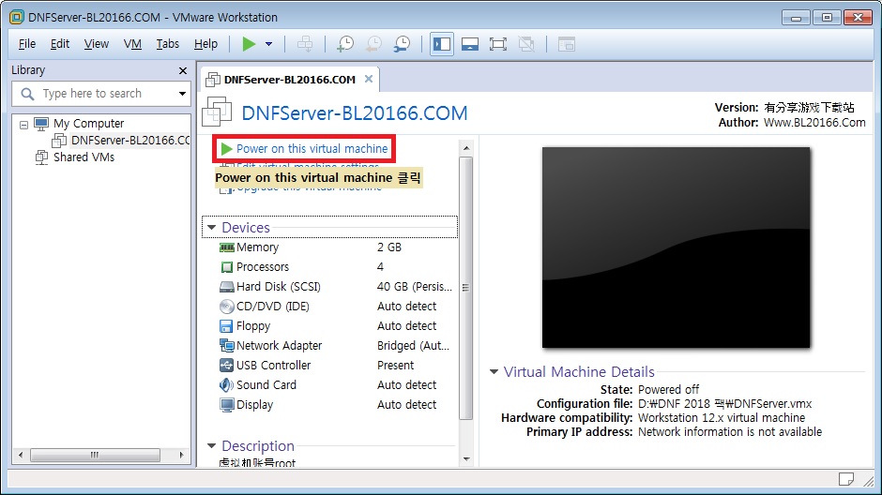The width and height of the screenshot is (882, 495).
Task: Click the green Power On toolbar button
Action: [x=249, y=44]
